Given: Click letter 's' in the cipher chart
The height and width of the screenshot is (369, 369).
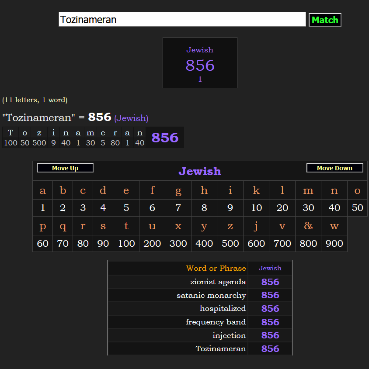Looking at the screenshot, I should click(x=103, y=226).
